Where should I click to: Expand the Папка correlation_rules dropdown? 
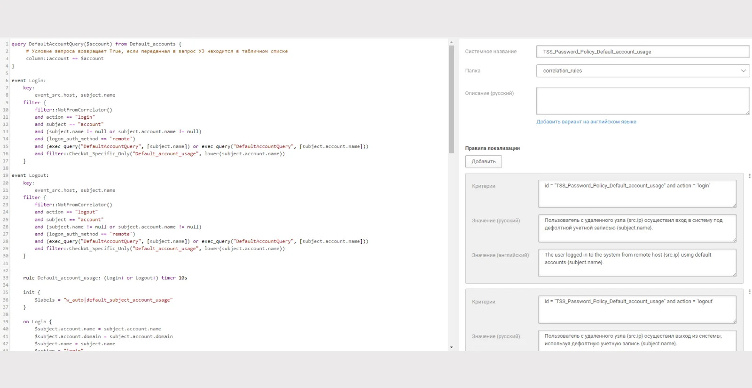point(643,71)
